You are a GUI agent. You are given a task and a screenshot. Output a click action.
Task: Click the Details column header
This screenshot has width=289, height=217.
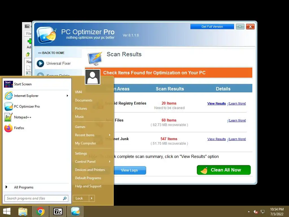coord(223,89)
